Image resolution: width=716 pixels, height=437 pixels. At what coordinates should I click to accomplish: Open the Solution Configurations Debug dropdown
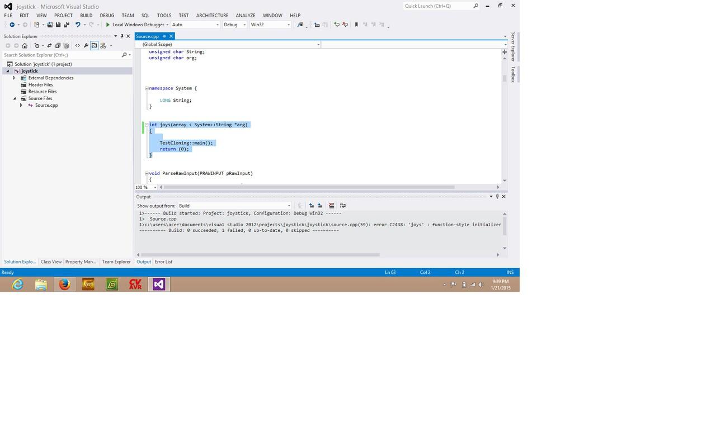click(x=235, y=25)
